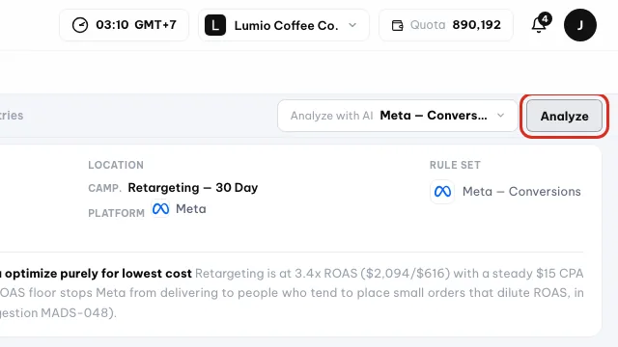Click the bold text optimize purely for lowest cost

[x=98, y=273]
